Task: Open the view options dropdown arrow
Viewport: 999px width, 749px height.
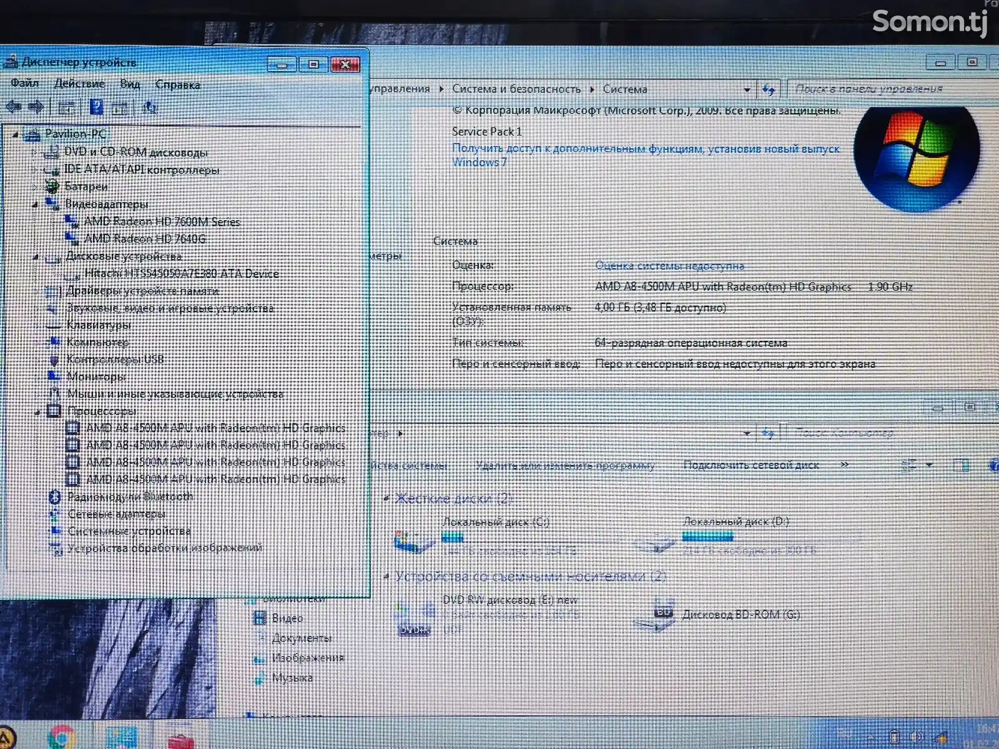Action: (929, 465)
